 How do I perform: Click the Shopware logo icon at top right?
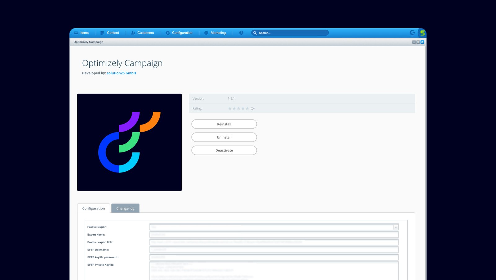tap(412, 33)
